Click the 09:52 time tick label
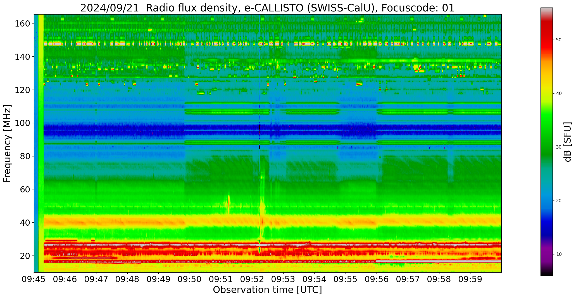576x298 pixels. click(x=252, y=279)
